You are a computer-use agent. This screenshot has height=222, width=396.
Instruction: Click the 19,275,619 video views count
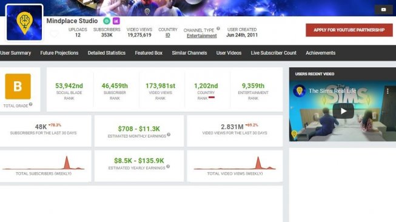tap(139, 35)
